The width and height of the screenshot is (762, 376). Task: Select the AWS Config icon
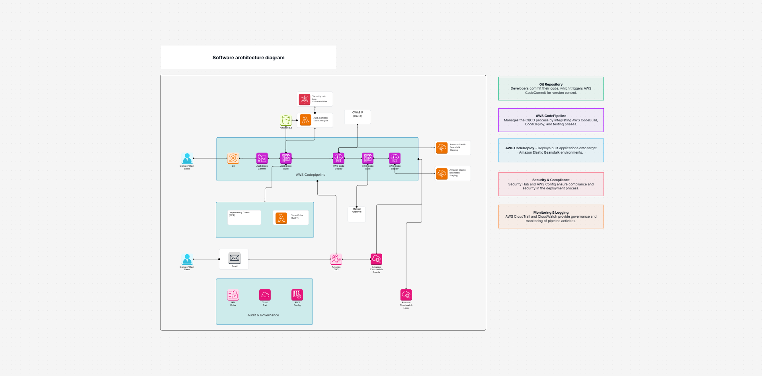(x=297, y=295)
